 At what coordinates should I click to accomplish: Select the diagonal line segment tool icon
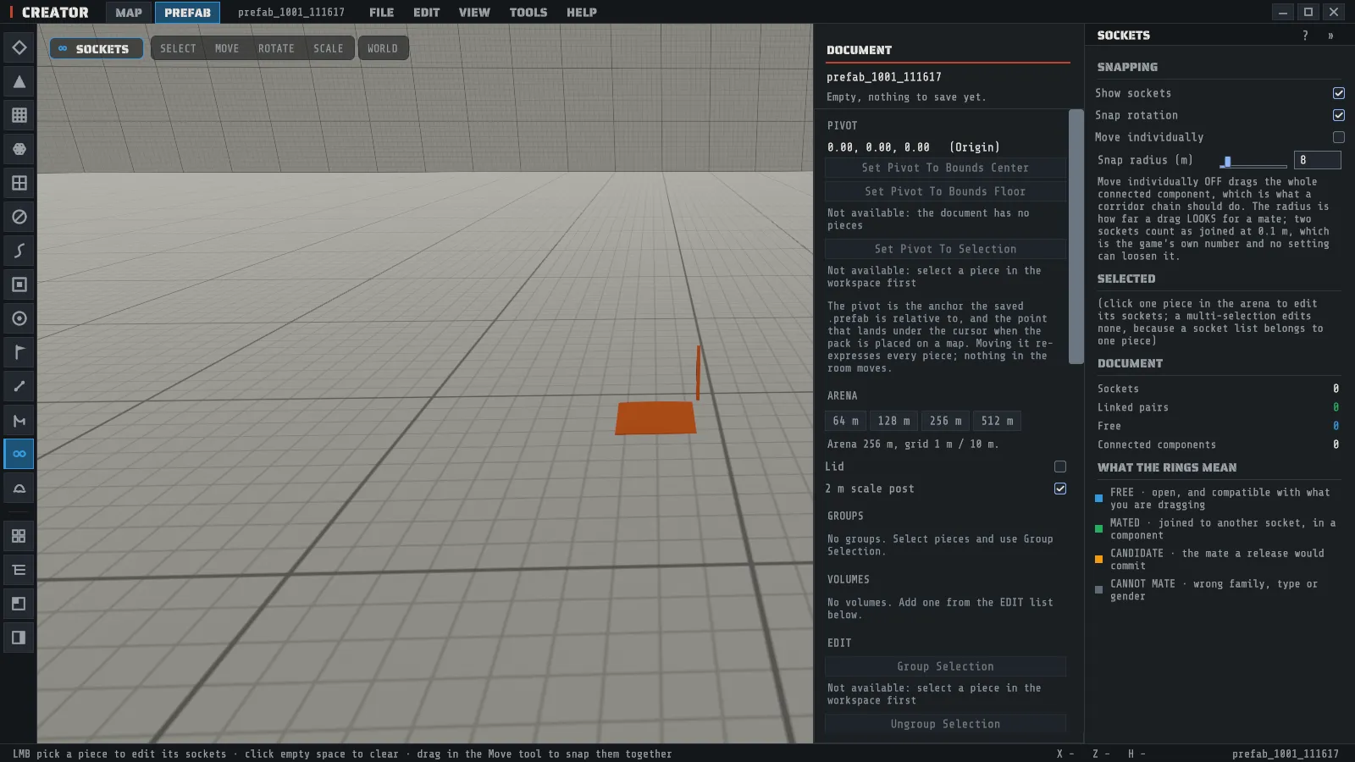coord(19,386)
